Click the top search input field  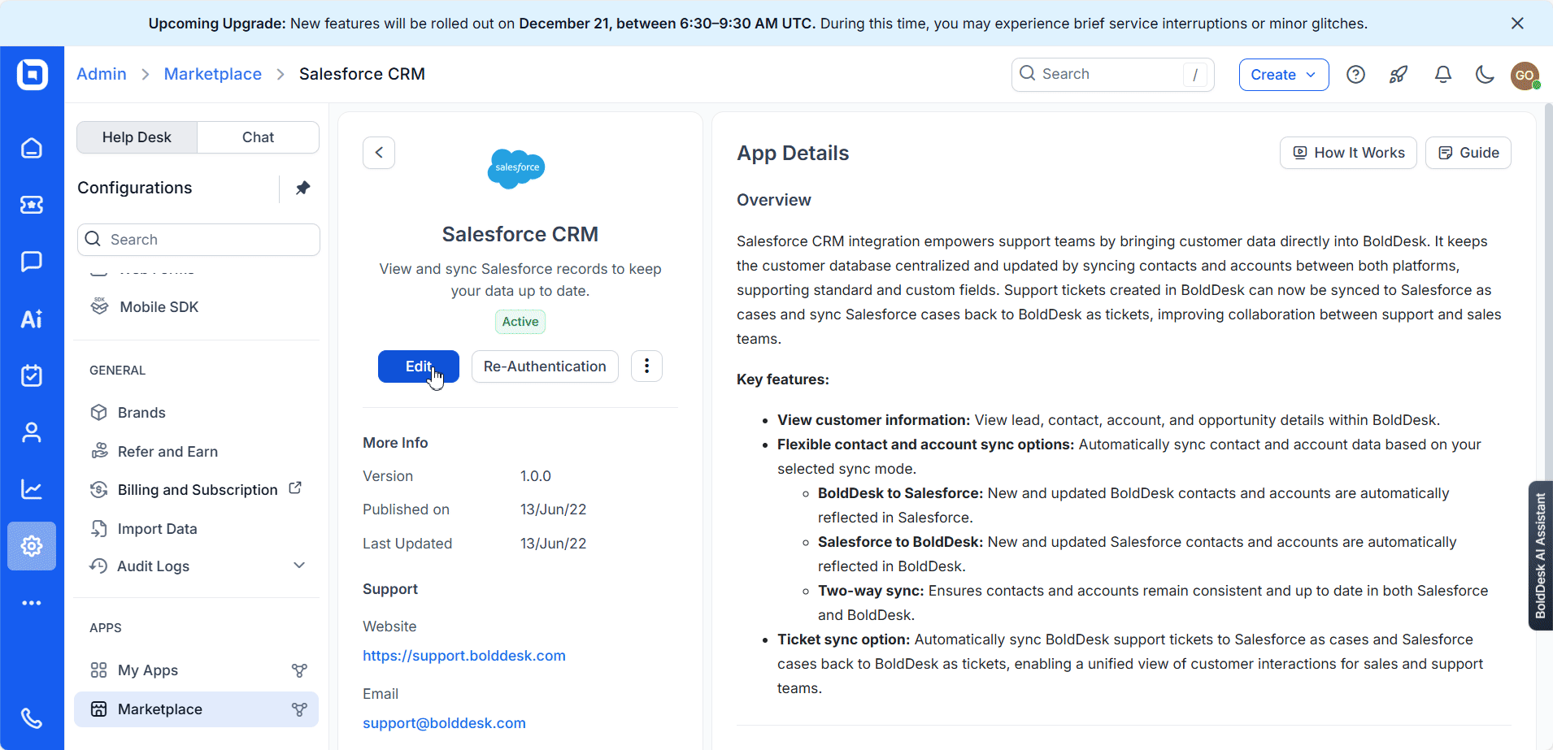click(1111, 74)
